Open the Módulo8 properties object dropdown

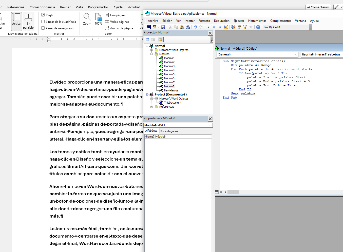coord(210,125)
